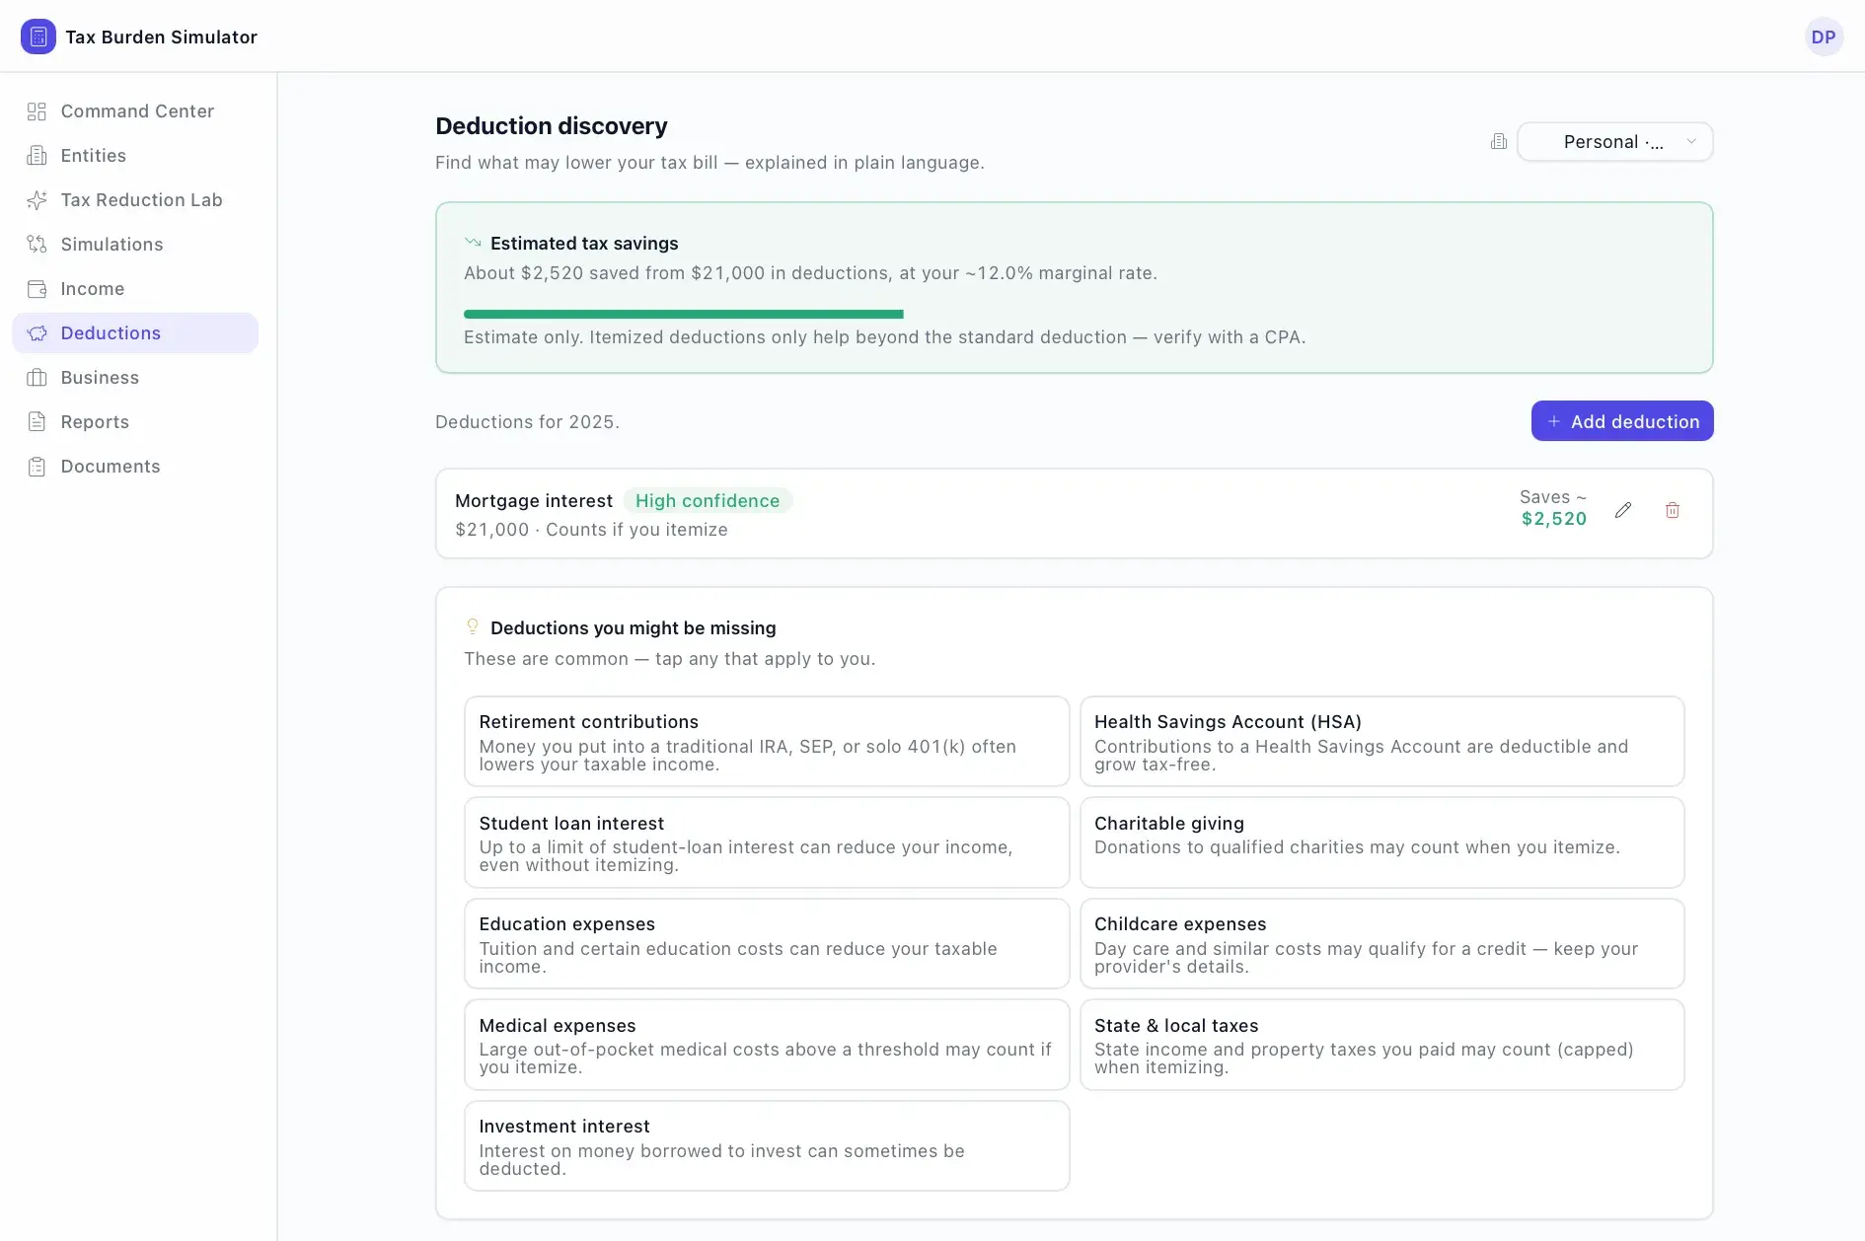Click the Command Center grid icon
The height and width of the screenshot is (1241, 1865).
37,111
